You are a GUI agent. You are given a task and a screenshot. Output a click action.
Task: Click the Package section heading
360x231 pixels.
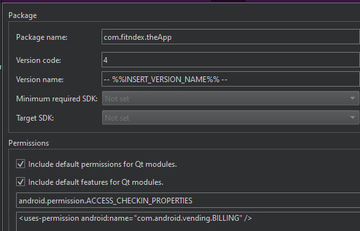(x=22, y=15)
